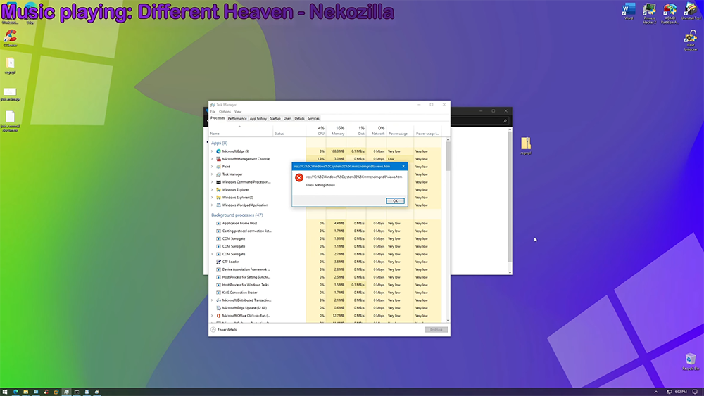Select the Application Frame Host process

point(325,223)
